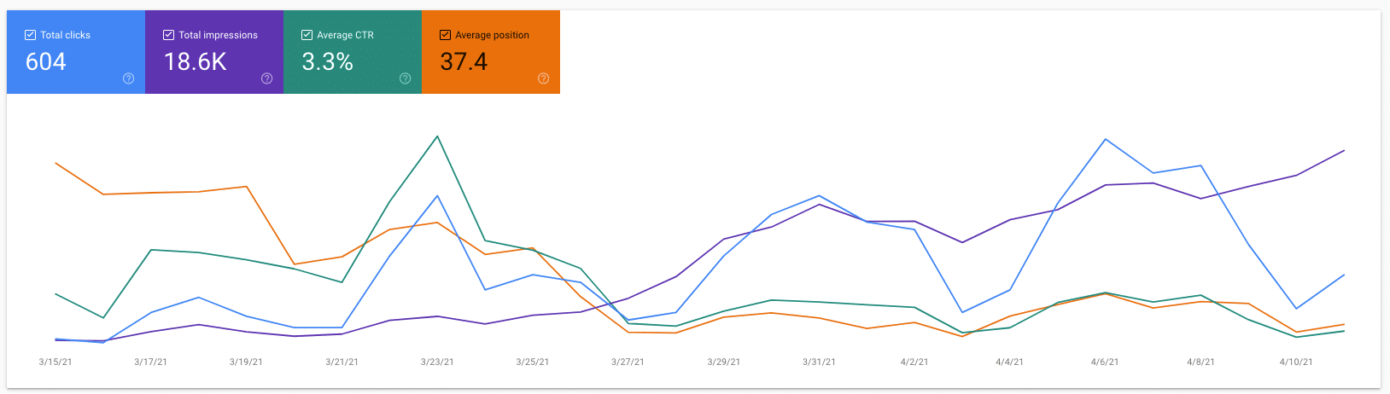Click the 3/31/21 date axis label
The image size is (1390, 394).
820,362
